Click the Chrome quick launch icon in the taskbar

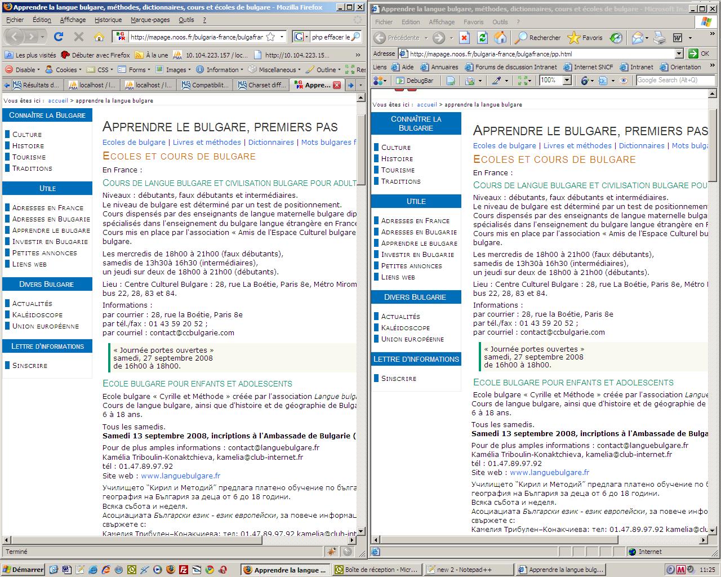tap(209, 570)
